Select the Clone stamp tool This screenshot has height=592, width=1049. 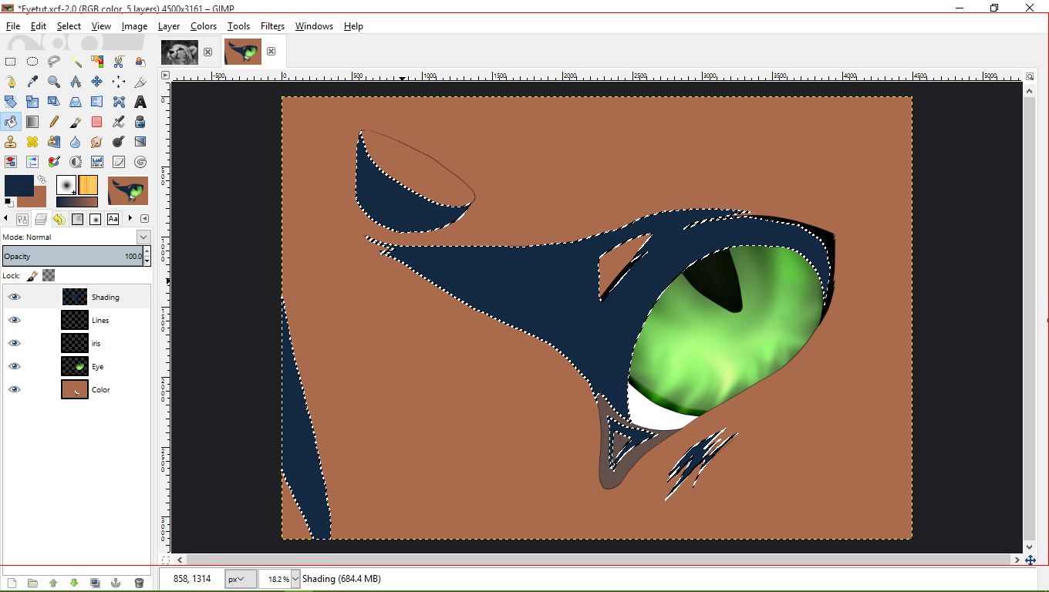pyautogui.click(x=11, y=142)
